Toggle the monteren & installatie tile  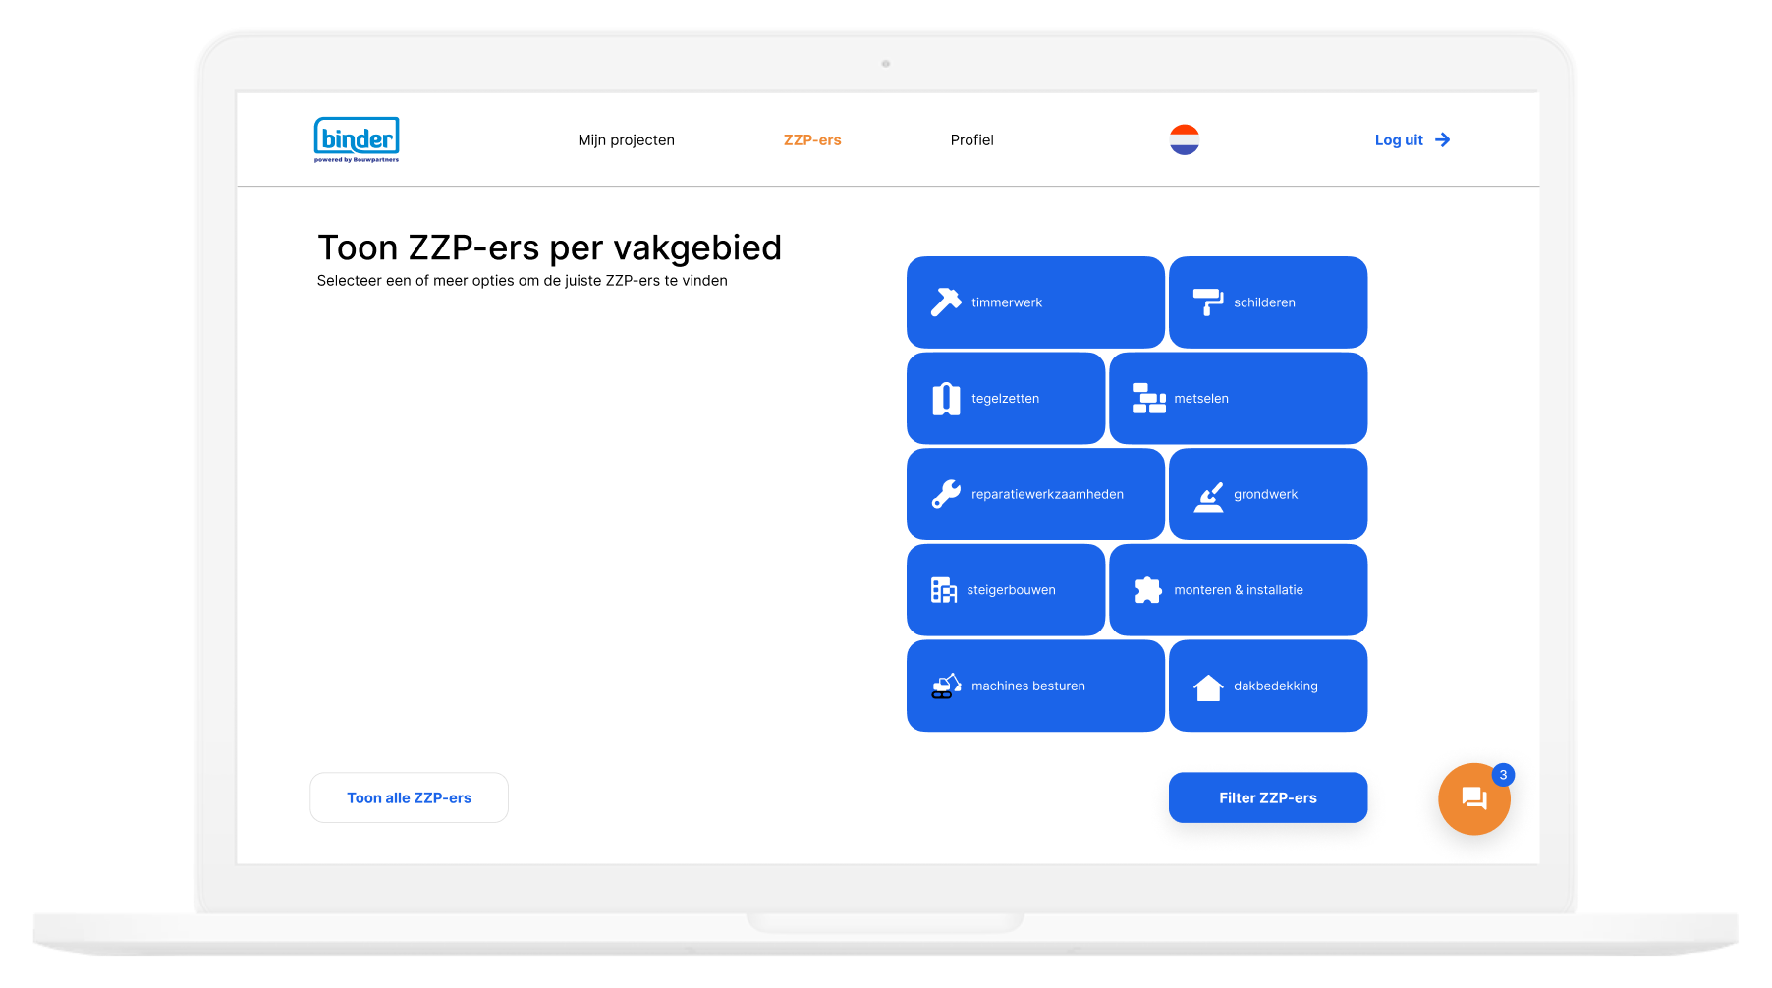coord(1238,590)
